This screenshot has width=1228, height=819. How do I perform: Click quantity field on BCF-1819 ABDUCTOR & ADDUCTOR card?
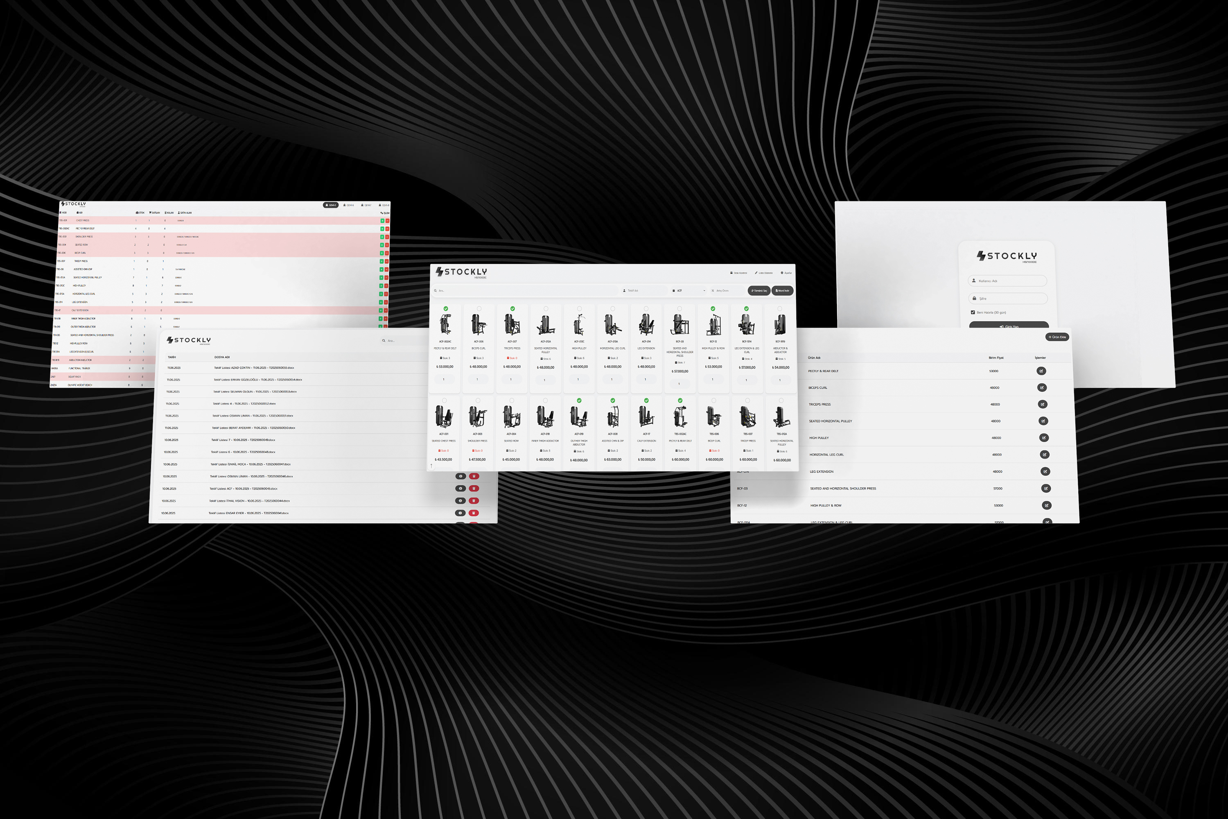point(780,380)
